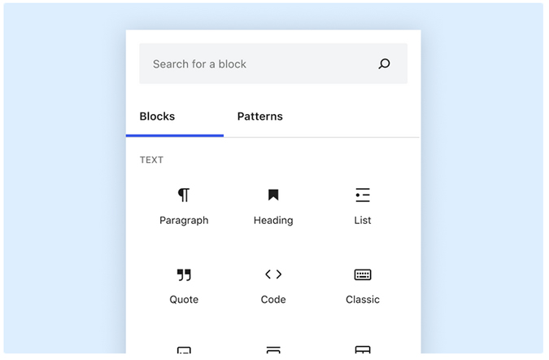Select the bookmark Heading block icon
This screenshot has width=549, height=360.
[273, 195]
